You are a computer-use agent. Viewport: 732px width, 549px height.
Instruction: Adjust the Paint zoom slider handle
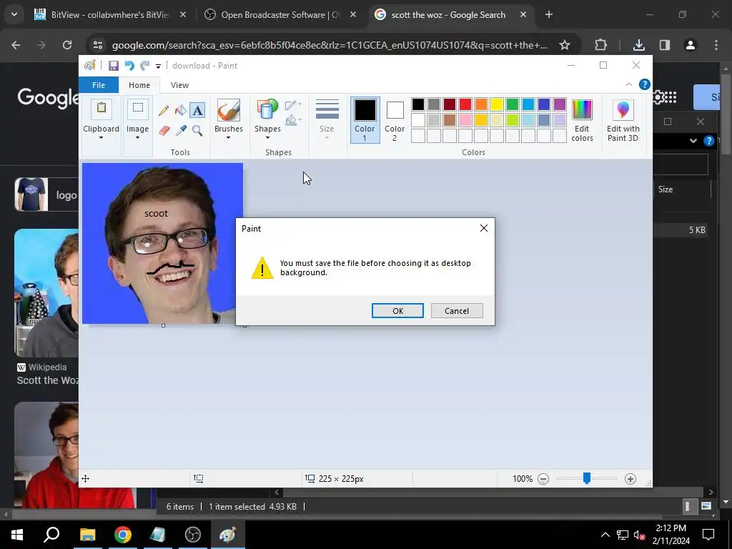(587, 478)
